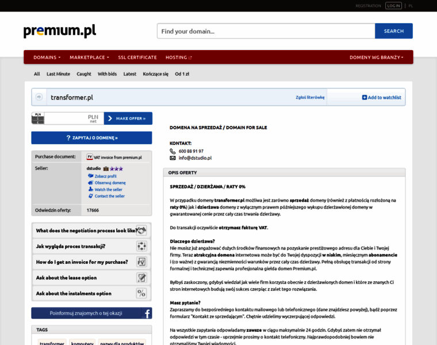Click the Zobacz profil link
The height and width of the screenshot is (345, 437).
[x=106, y=176]
